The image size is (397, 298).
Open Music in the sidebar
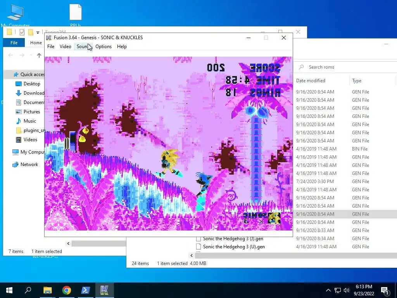[x=30, y=121]
